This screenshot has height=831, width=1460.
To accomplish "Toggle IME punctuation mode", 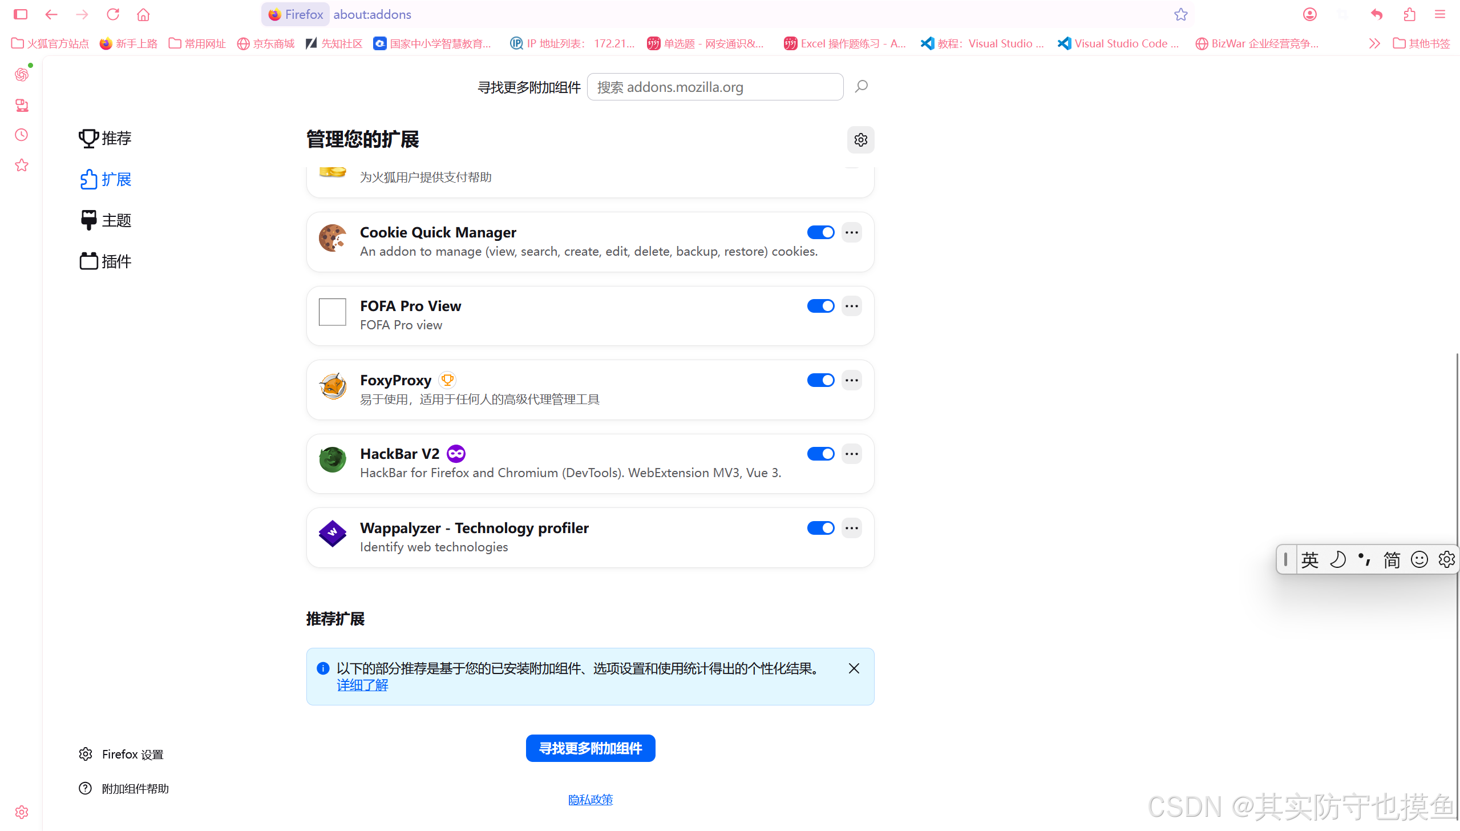I will pos(1364,559).
